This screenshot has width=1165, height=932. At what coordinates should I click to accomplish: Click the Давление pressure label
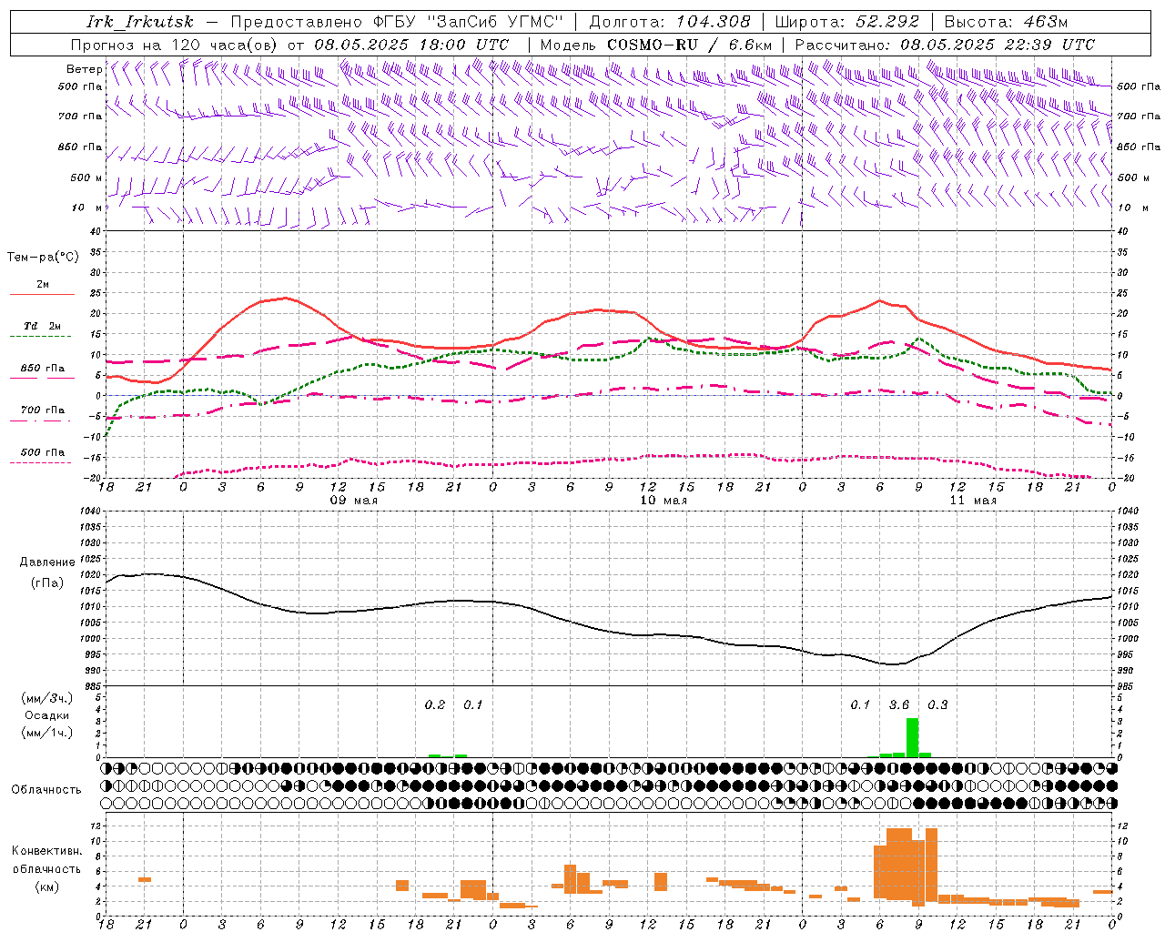pyautogui.click(x=46, y=562)
